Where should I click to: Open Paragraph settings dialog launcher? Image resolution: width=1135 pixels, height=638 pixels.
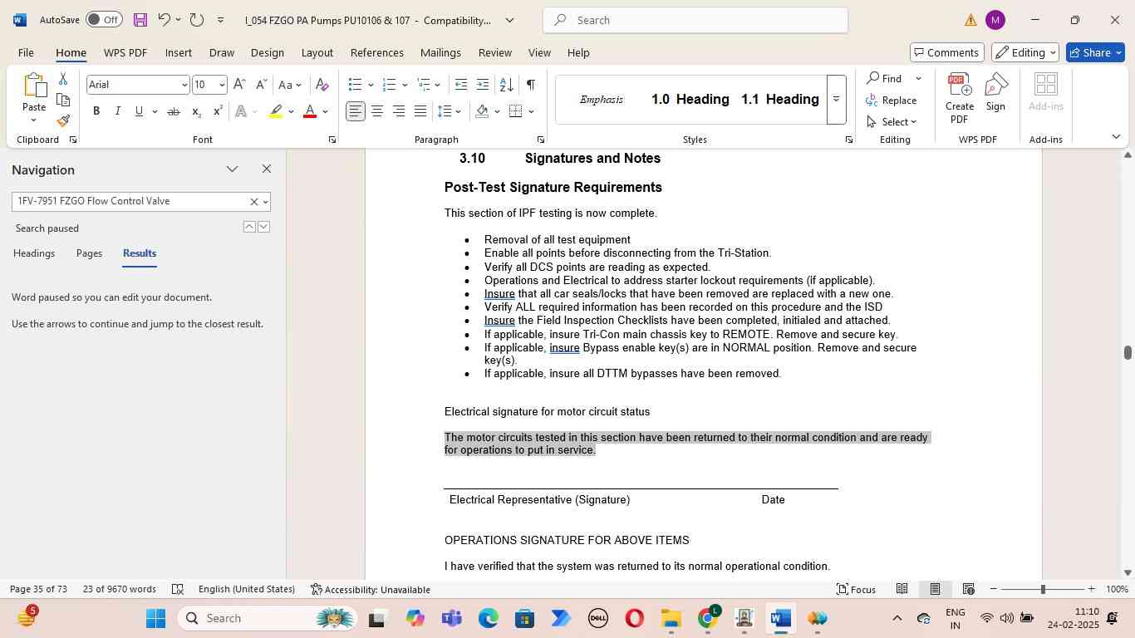click(540, 140)
